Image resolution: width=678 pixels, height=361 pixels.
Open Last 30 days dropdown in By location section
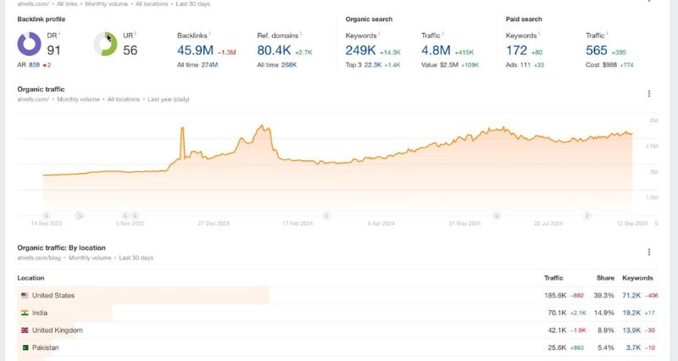tap(136, 258)
